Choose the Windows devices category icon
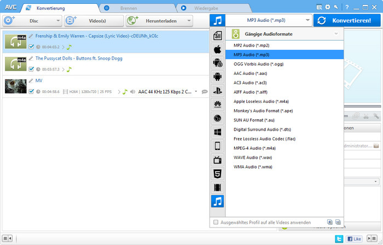This screenshot has width=383, height=245. coord(217,132)
